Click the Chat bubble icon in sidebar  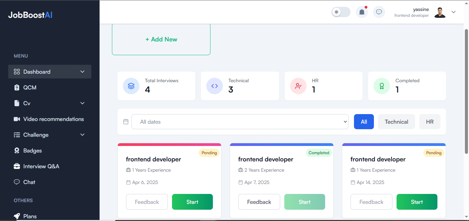[x=17, y=182]
